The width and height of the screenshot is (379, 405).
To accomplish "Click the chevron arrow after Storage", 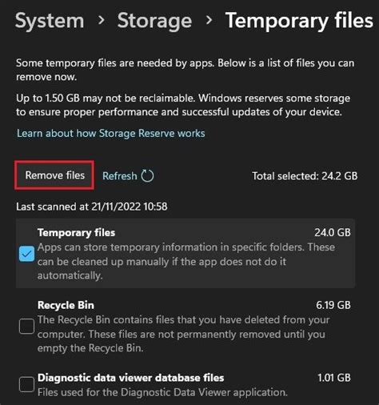I will 209,20.
